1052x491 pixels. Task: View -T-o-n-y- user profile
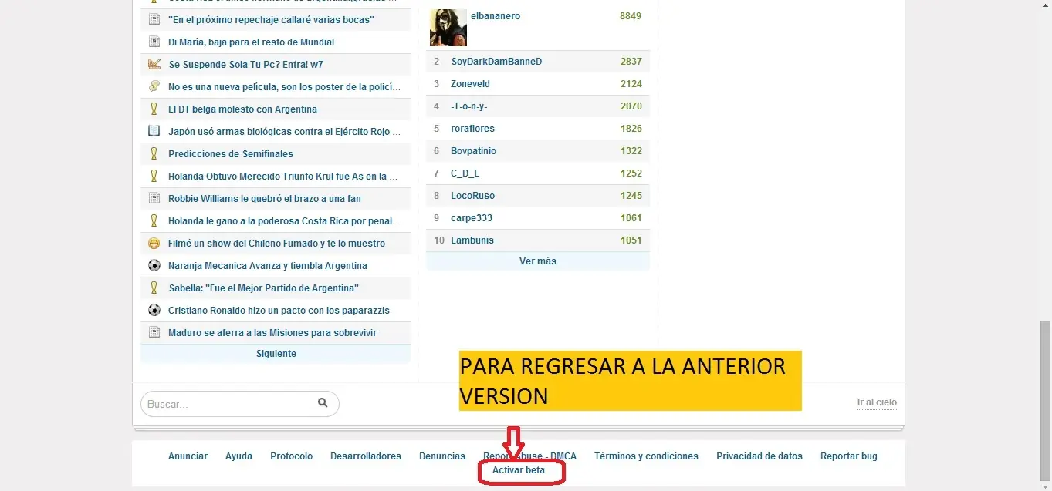[469, 106]
